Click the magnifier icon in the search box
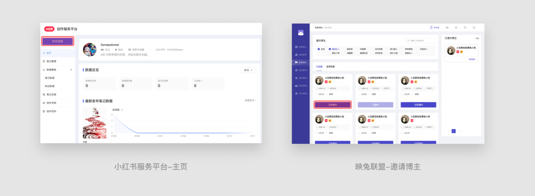 pos(408,41)
